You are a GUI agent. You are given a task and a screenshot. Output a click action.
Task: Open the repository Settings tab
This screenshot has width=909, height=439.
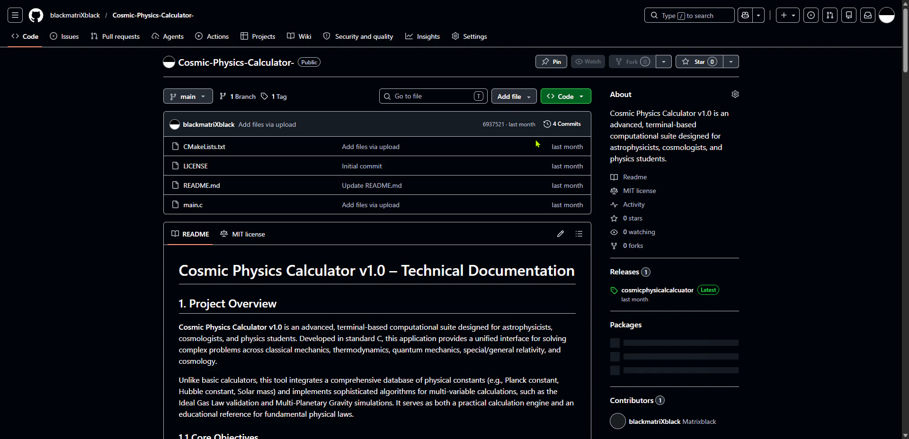click(469, 36)
